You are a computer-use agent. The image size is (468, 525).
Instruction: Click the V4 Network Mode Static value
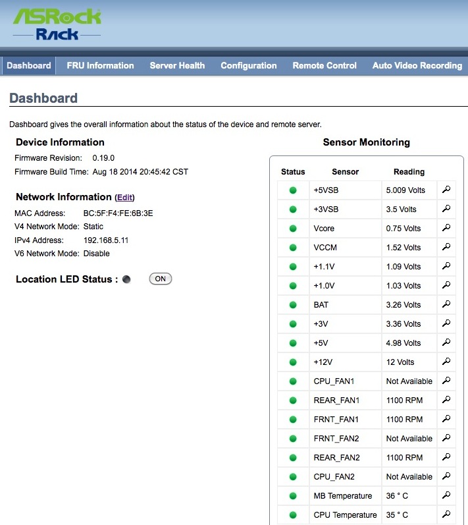(x=93, y=227)
